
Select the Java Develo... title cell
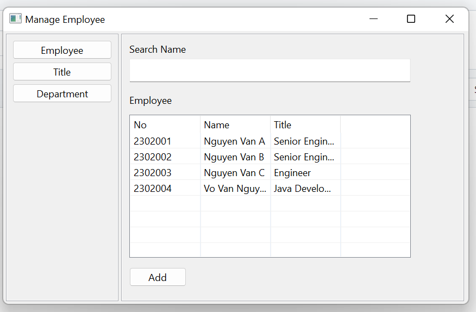[x=305, y=189]
